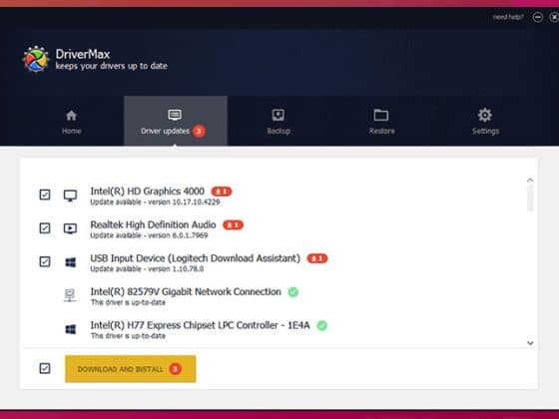Click the update version 6.0.1.7969 text
This screenshot has width=559, height=419.
[x=149, y=235]
